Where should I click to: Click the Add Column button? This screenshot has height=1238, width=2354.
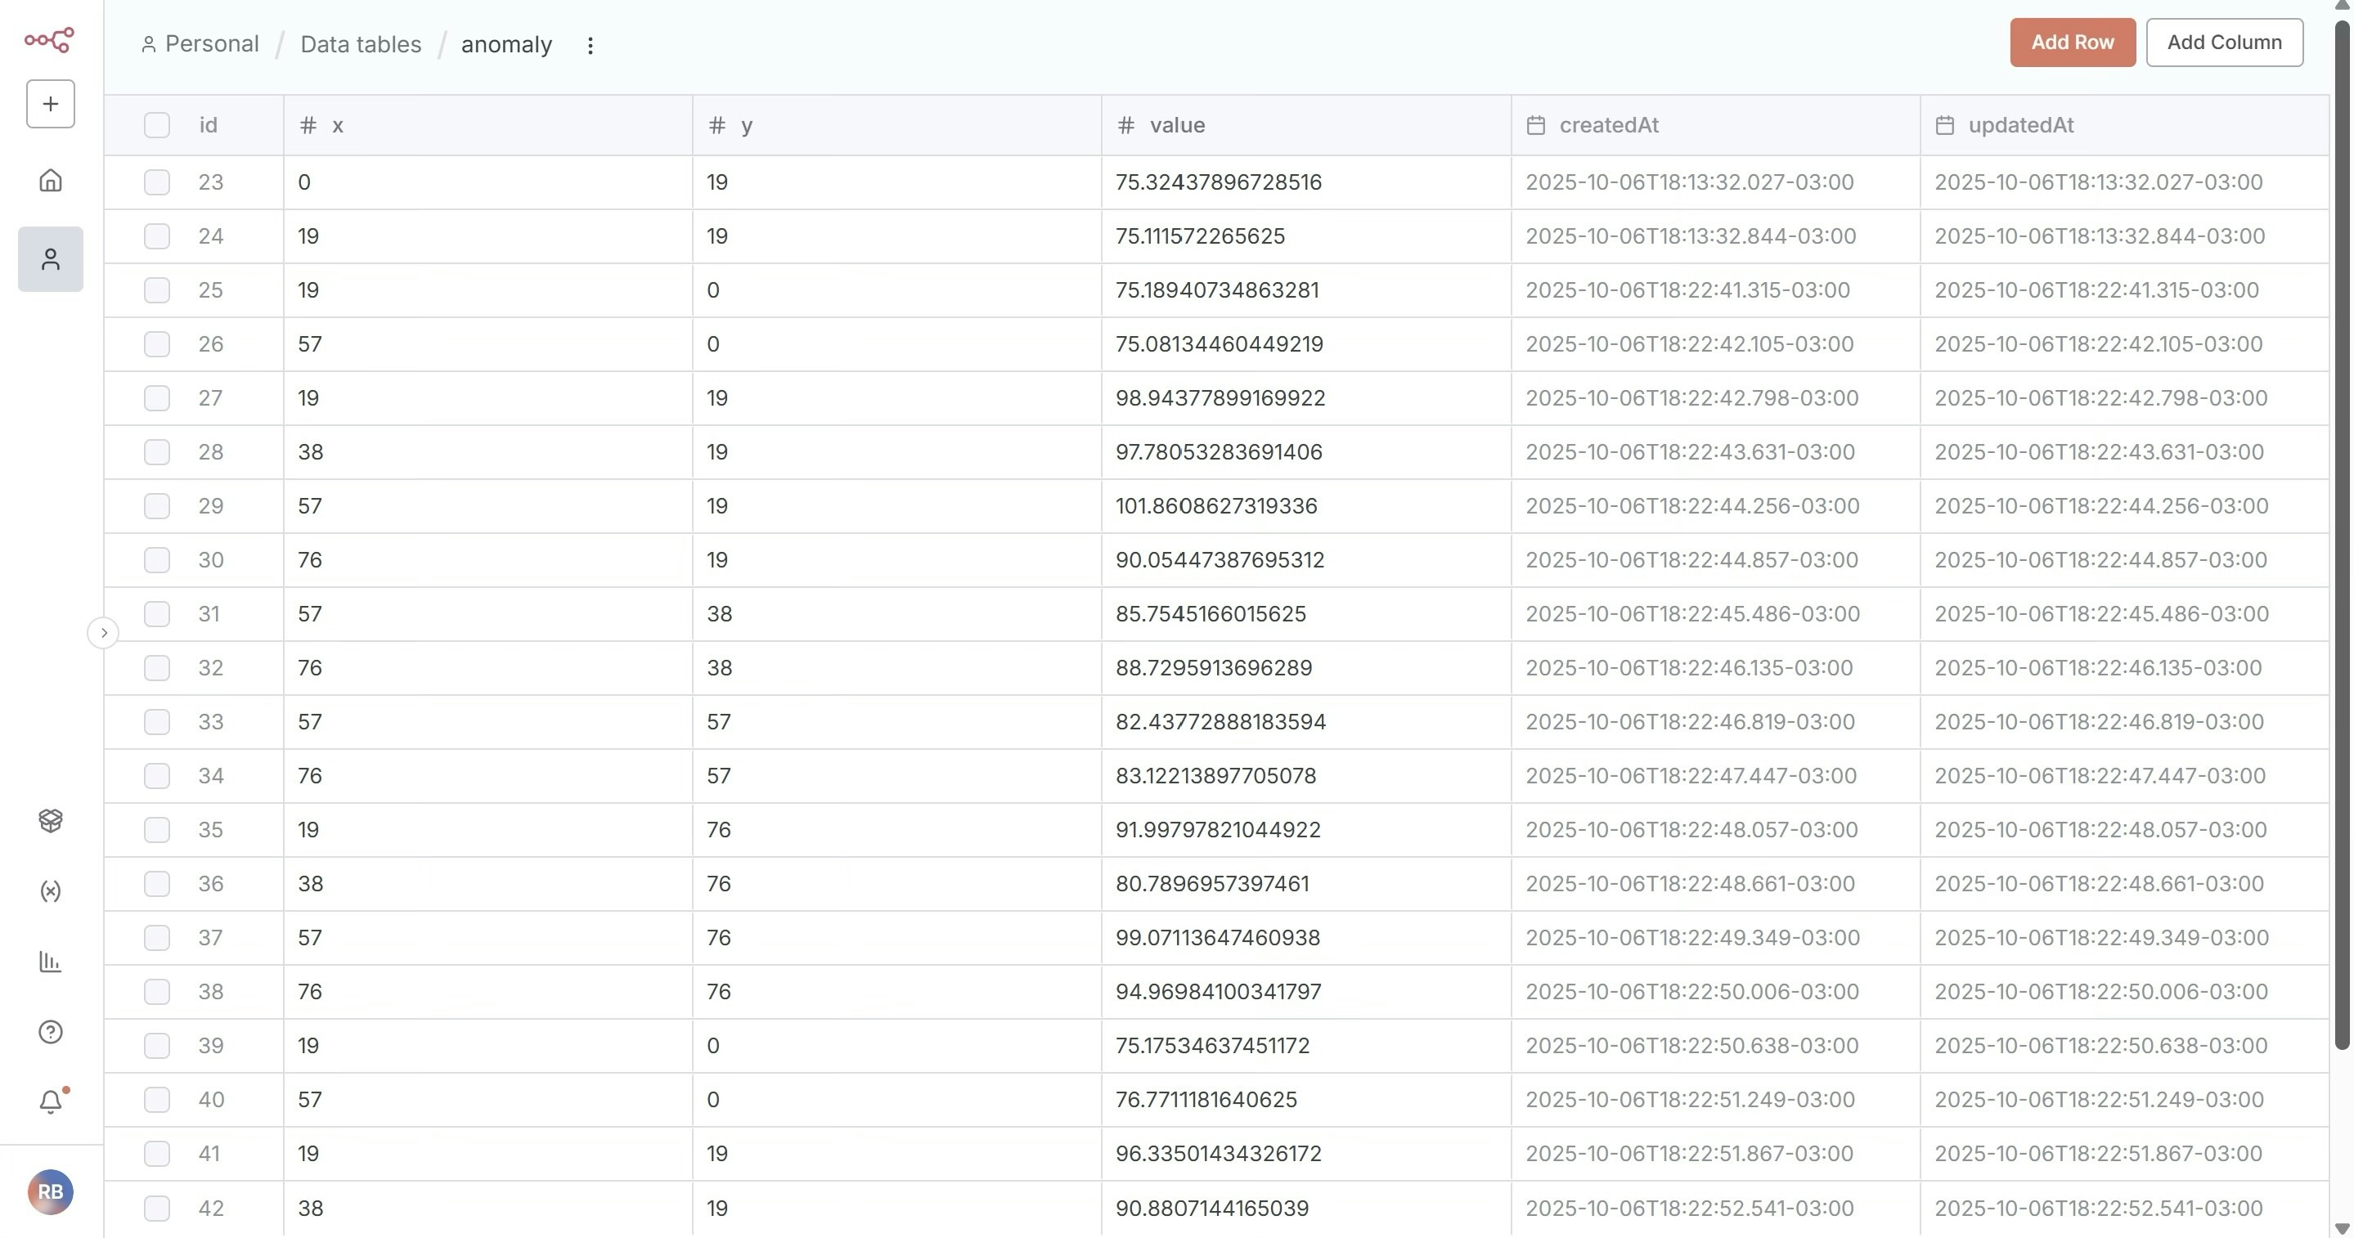(2223, 42)
